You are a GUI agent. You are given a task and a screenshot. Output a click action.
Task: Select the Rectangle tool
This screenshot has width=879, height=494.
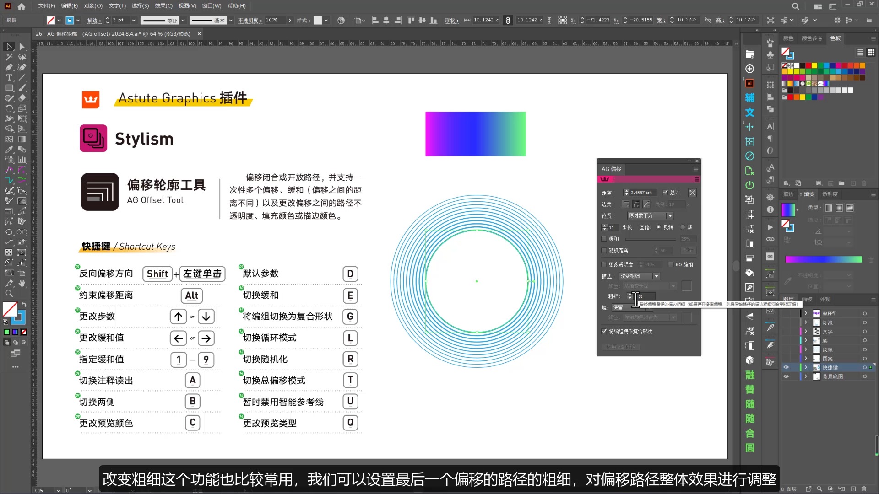point(9,88)
